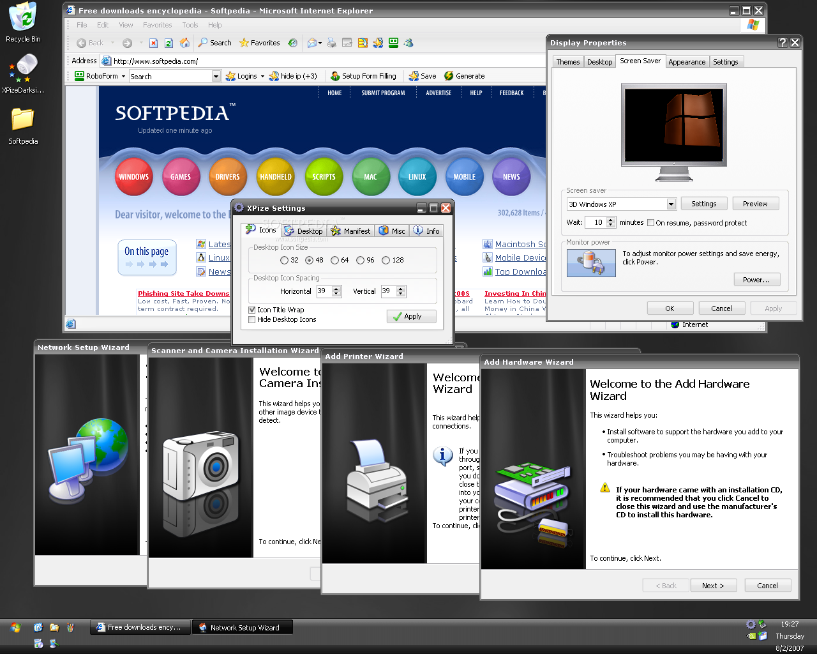Switch to Manifest tab in XPize Settings
Viewport: 817px width, 654px height.
tap(350, 231)
